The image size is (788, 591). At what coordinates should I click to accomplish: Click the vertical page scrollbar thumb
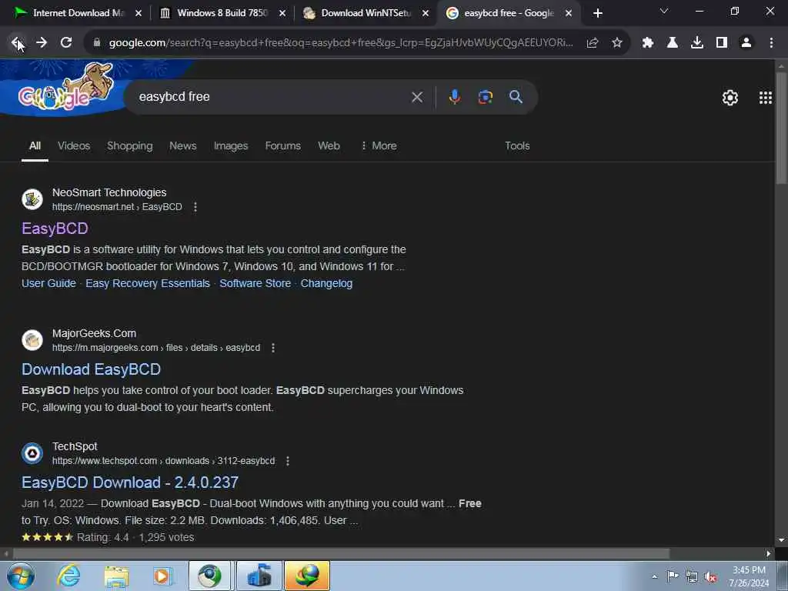pyautogui.click(x=781, y=129)
